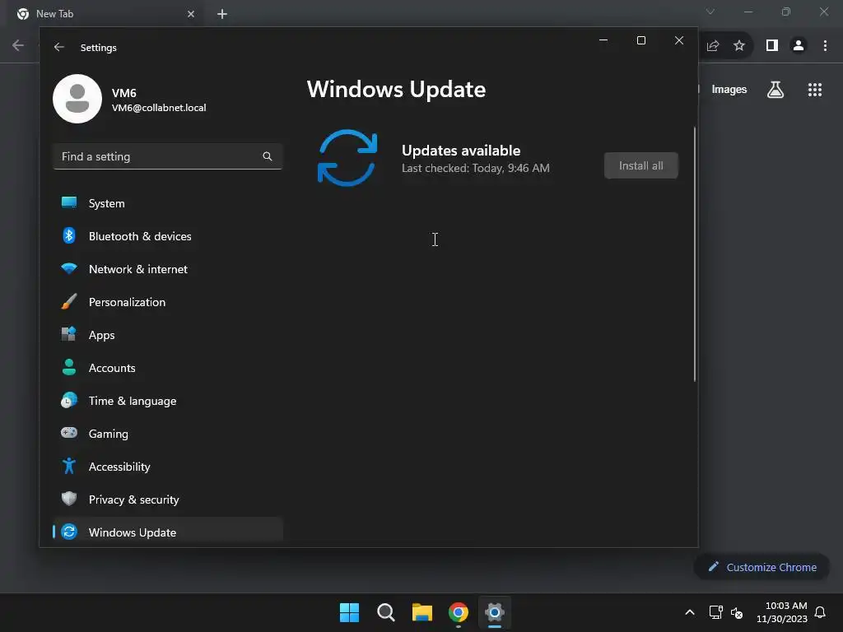Click the Find a setting search box
The height and width of the screenshot is (632, 843).
[168, 156]
